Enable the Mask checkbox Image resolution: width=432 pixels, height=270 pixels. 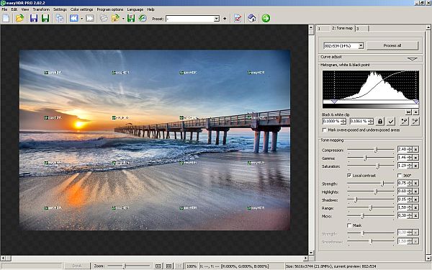(x=349, y=225)
